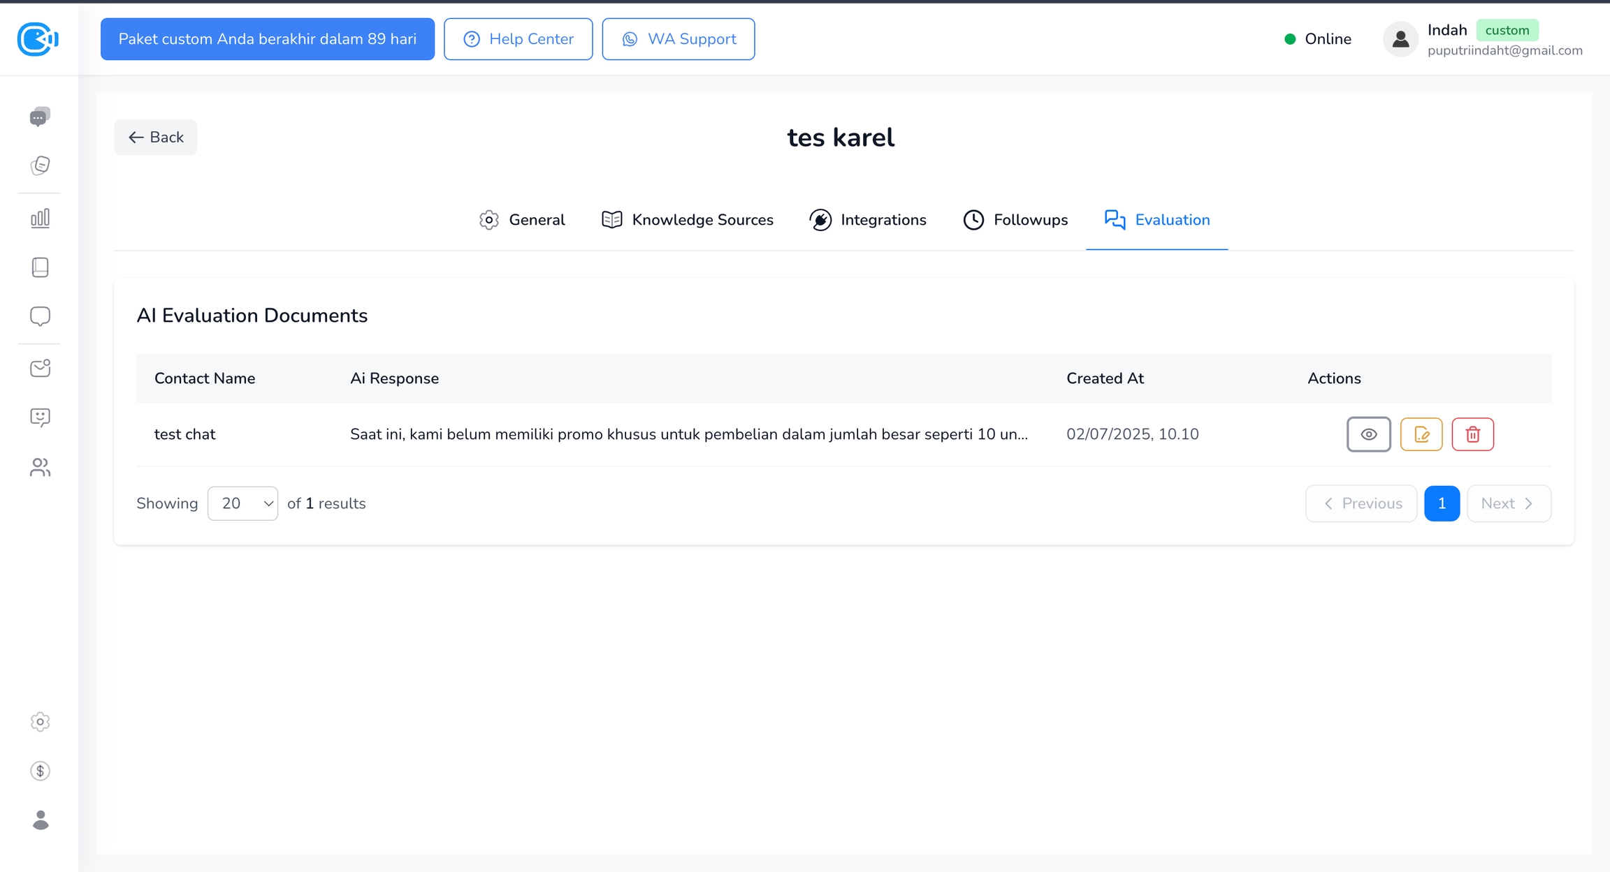Viewport: 1610px width, 872px height.
Task: Expand the 20 rows-per-page dropdown
Action: click(242, 503)
